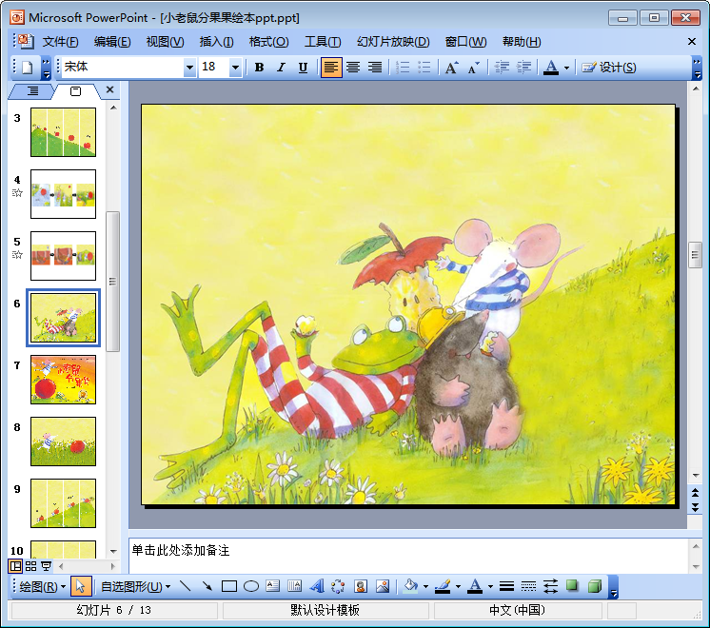
Task: Open the AutoShapes (自选图形) menu
Action: click(130, 586)
